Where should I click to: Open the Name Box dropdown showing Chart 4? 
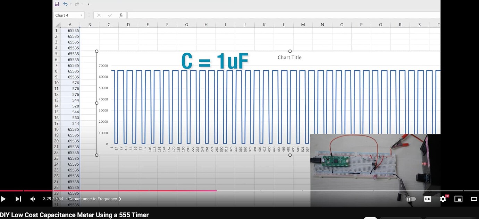tap(81, 15)
